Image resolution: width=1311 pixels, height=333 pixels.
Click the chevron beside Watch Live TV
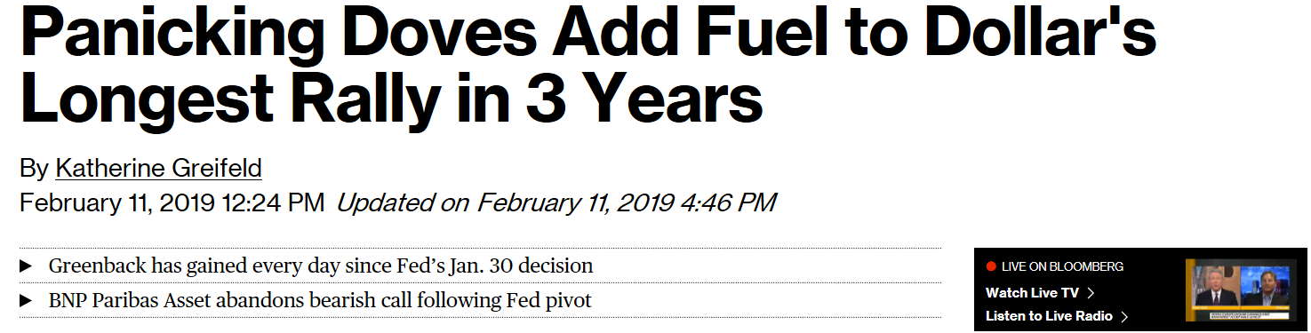pos(1091,293)
